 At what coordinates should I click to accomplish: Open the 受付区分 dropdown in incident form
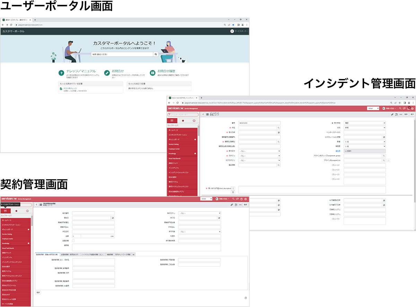259,151
